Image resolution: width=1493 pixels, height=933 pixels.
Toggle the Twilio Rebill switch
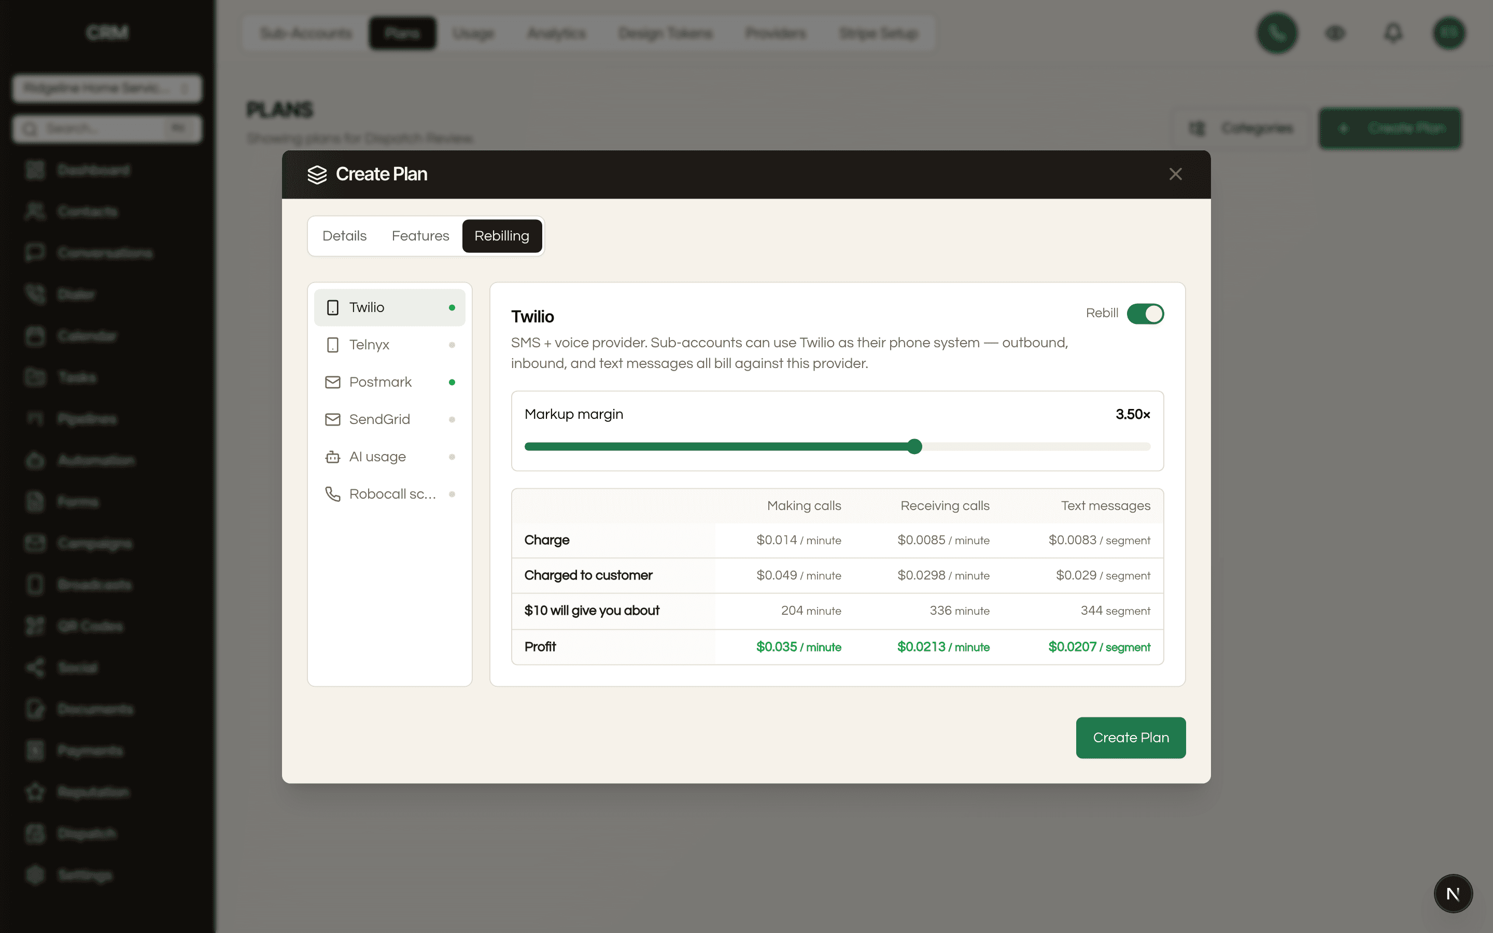click(1145, 314)
